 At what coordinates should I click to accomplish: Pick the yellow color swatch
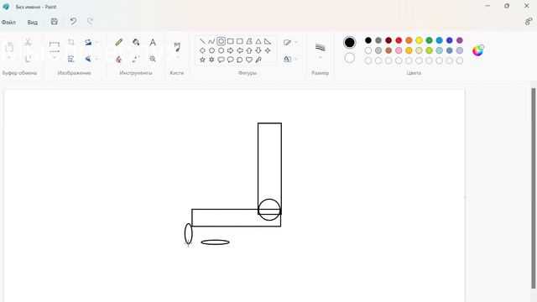(419, 40)
